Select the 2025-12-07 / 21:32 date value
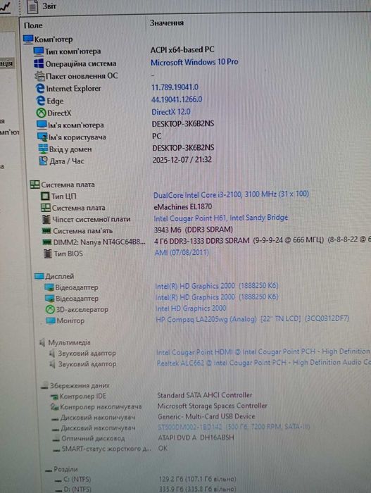Viewport: 371px width, 493px height. (182, 160)
